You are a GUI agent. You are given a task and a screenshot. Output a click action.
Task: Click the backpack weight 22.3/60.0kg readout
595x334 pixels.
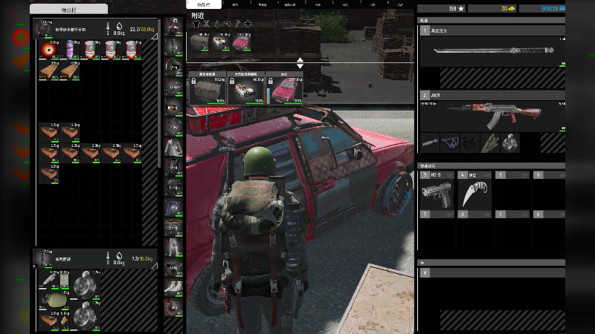click(142, 29)
